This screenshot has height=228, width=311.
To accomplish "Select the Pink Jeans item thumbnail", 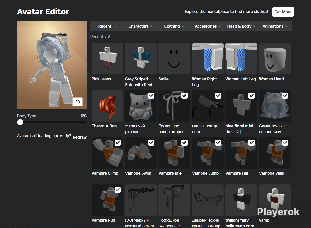I will [107, 59].
